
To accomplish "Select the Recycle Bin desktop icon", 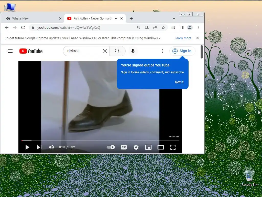I will (249, 178).
